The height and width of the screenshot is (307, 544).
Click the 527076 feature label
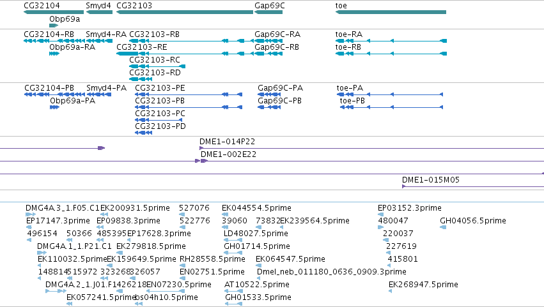point(194,208)
